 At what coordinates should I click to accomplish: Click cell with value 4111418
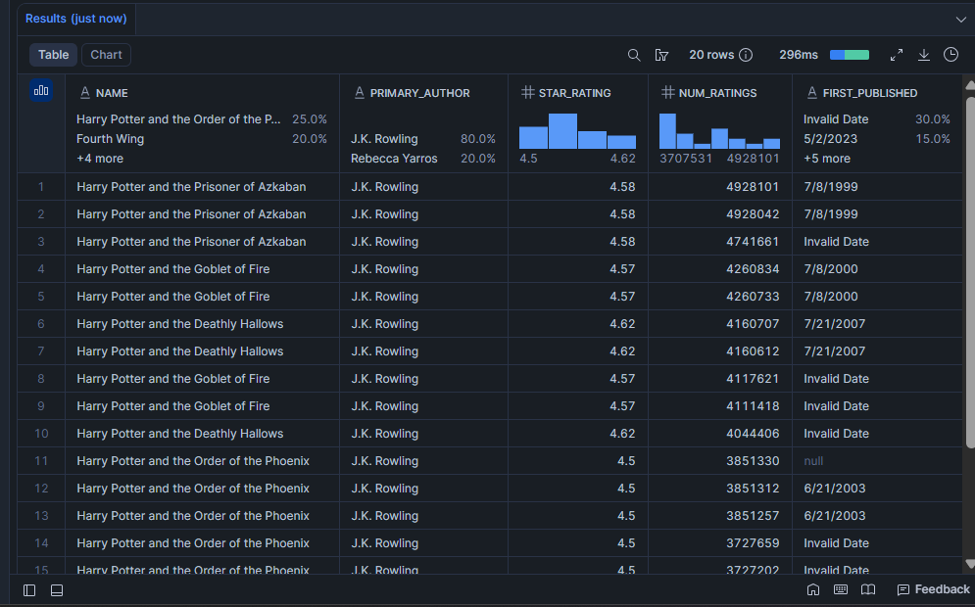[x=720, y=405]
